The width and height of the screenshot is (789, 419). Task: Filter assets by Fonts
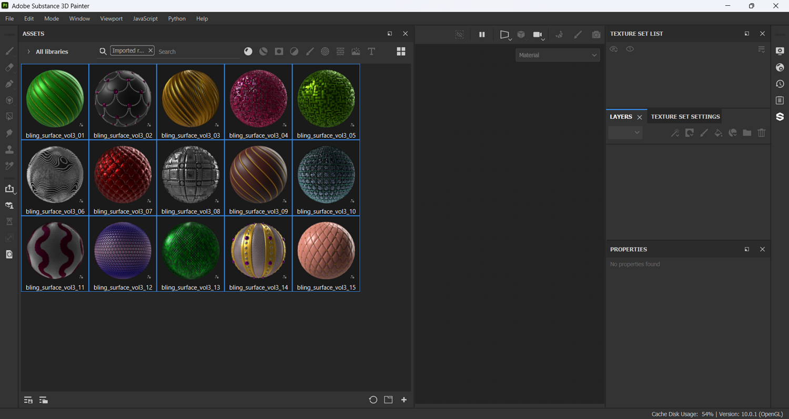(371, 51)
